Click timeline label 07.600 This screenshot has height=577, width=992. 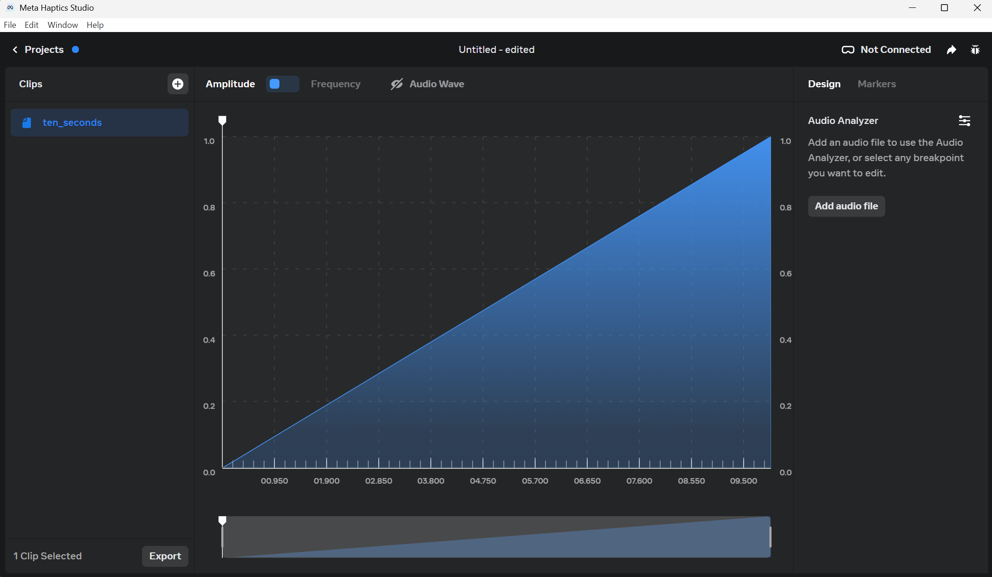point(639,481)
